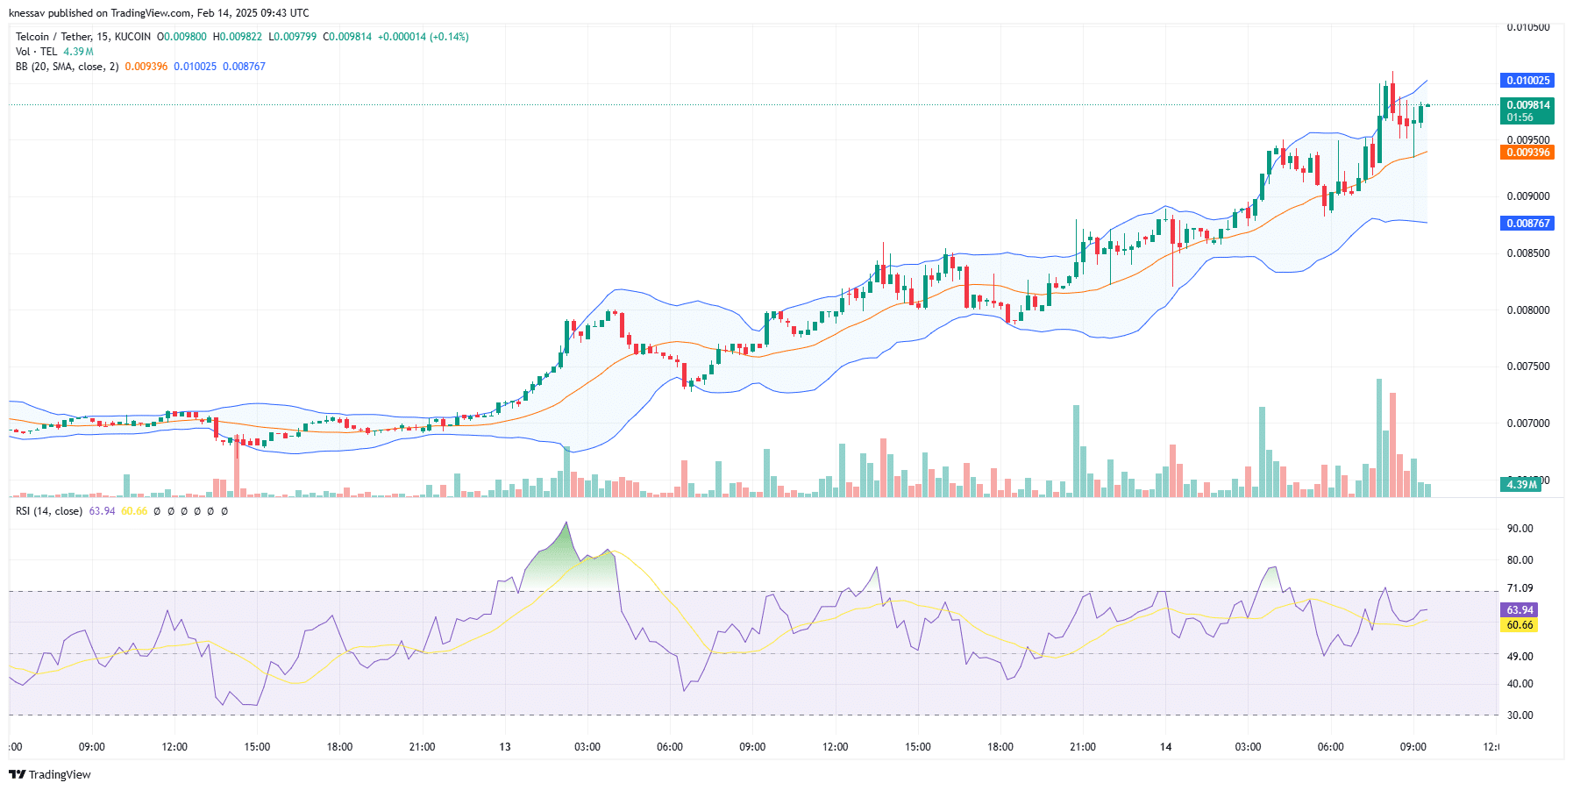1573x790 pixels.
Task: Open the 'knessav published on TradingView.com' header text
Action: tap(159, 13)
